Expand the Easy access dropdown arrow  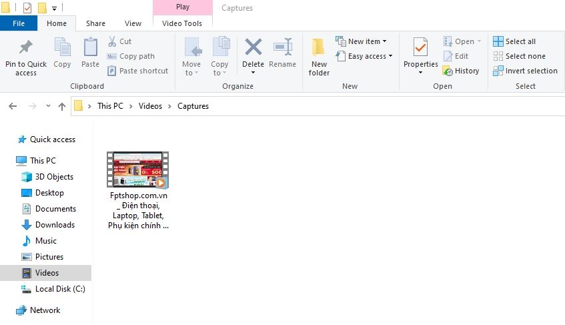(x=390, y=56)
